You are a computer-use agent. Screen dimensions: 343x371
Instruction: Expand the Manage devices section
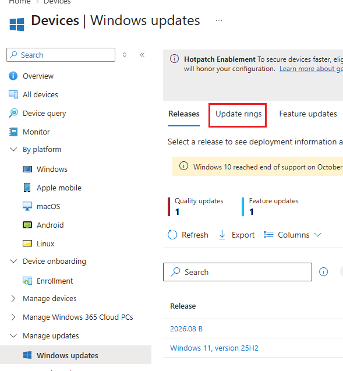[x=13, y=298]
